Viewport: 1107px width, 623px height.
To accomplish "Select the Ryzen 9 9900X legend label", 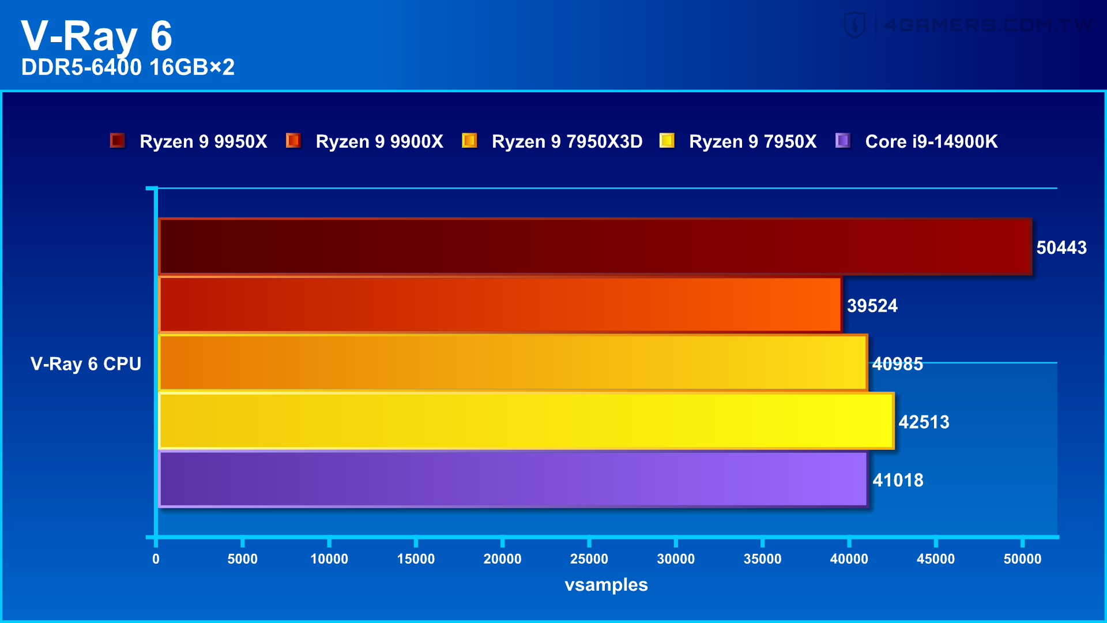I will click(x=379, y=142).
